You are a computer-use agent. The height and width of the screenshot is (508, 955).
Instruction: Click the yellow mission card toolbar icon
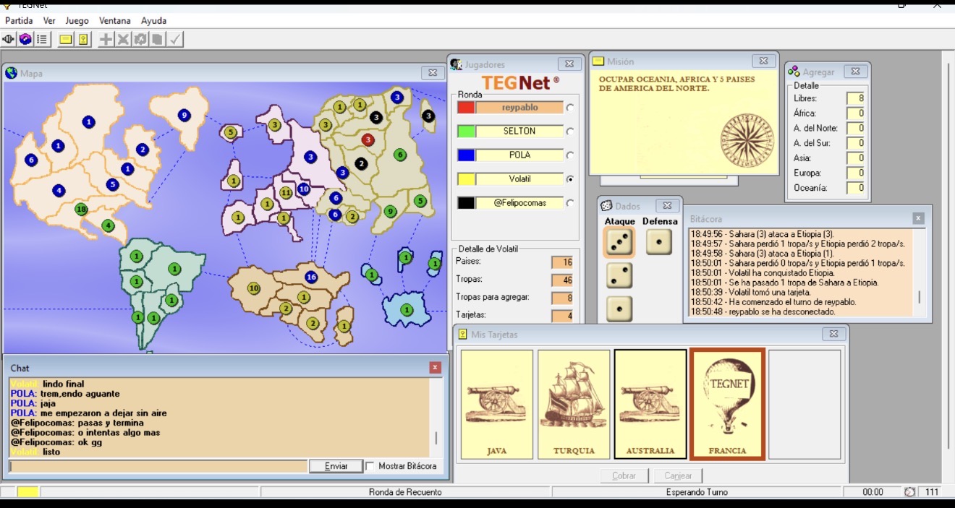coord(66,39)
